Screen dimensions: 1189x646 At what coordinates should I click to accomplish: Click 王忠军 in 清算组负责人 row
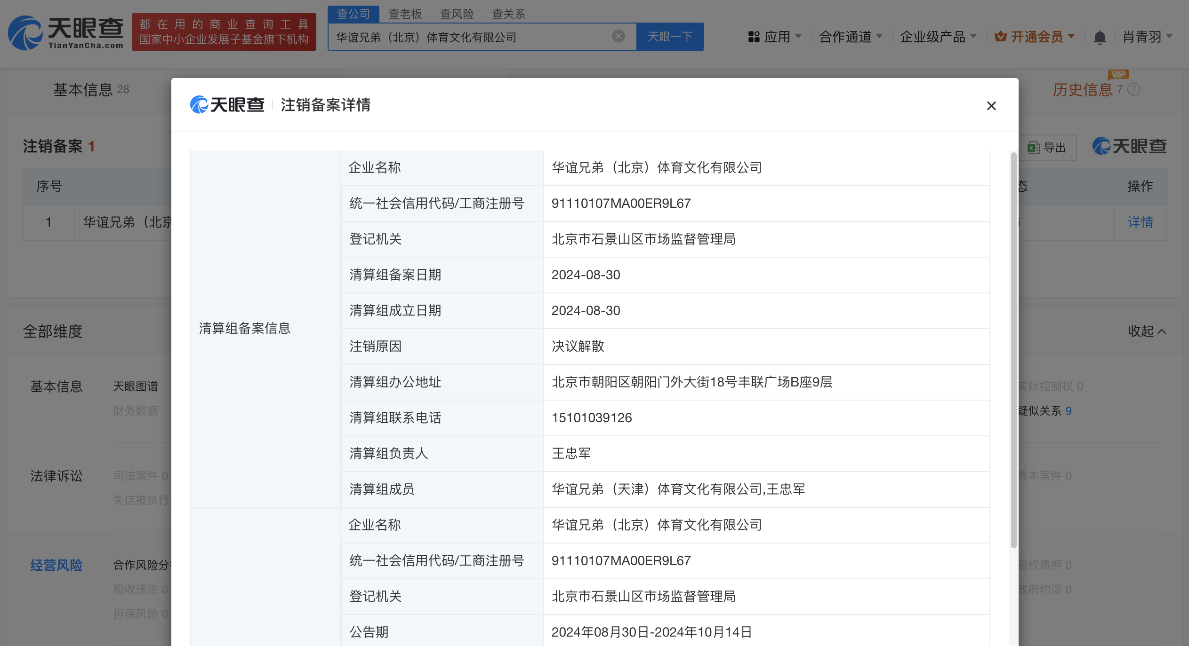coord(571,453)
